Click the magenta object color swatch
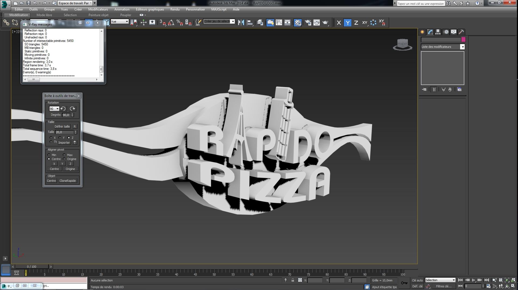The height and width of the screenshot is (290, 518). tap(463, 39)
